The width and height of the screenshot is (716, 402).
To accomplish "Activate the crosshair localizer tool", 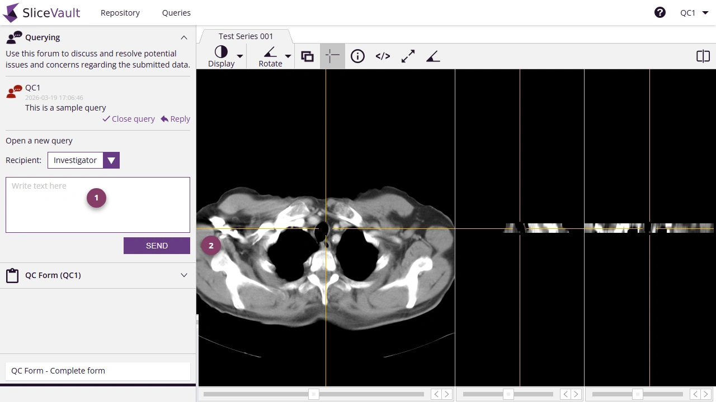I will [x=332, y=56].
